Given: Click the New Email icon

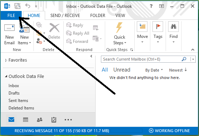Looking at the screenshot, I should coord(9,28).
